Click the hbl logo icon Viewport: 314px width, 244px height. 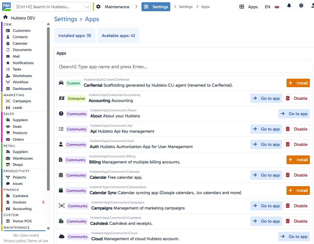(6, 6)
